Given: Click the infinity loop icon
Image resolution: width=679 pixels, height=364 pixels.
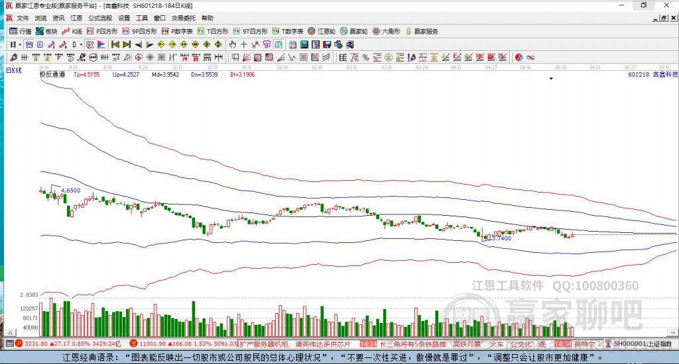Looking at the screenshot, I should tap(530, 57).
